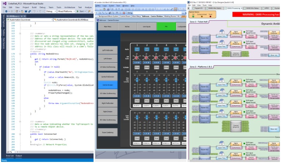Click the green Mix button
The image size is (281, 163).
[166, 26]
